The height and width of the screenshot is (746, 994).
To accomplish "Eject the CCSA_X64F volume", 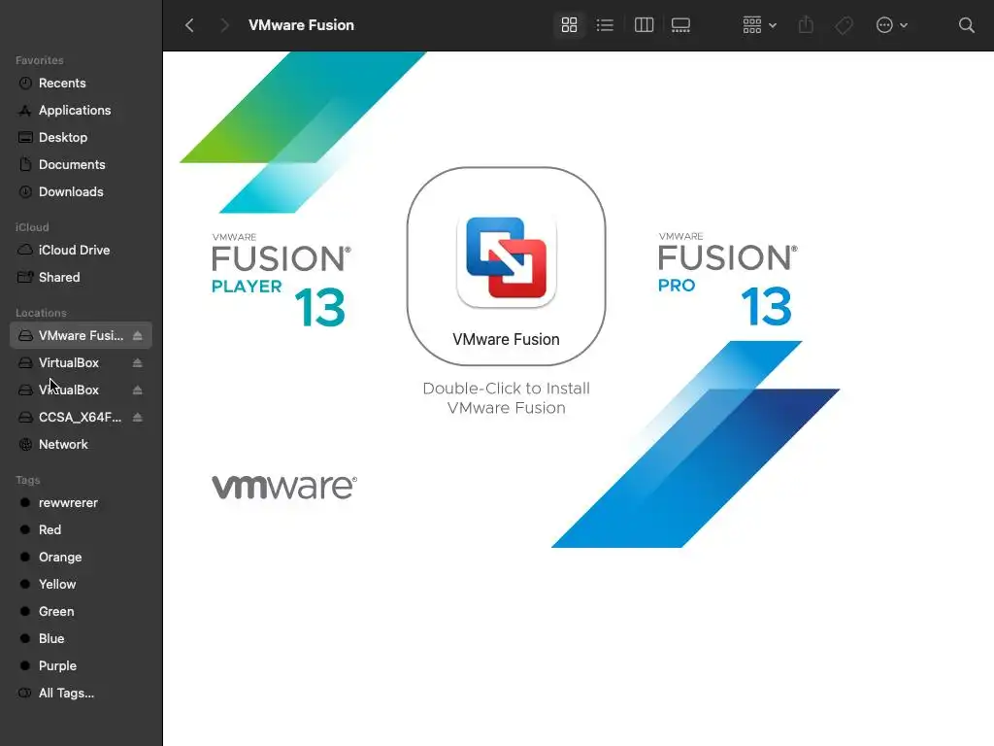I will pyautogui.click(x=138, y=418).
